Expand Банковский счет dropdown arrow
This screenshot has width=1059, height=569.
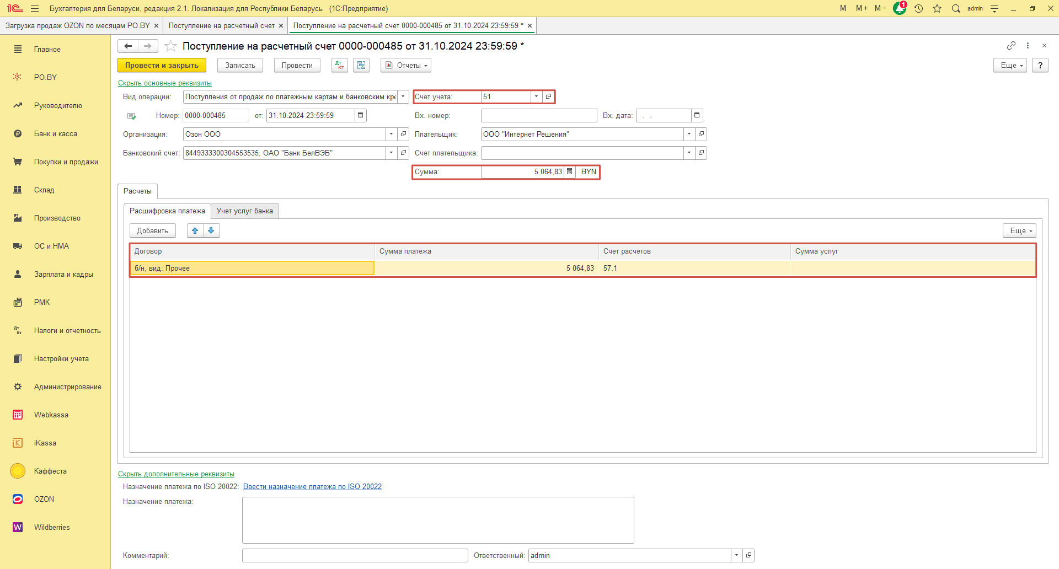pyautogui.click(x=392, y=153)
